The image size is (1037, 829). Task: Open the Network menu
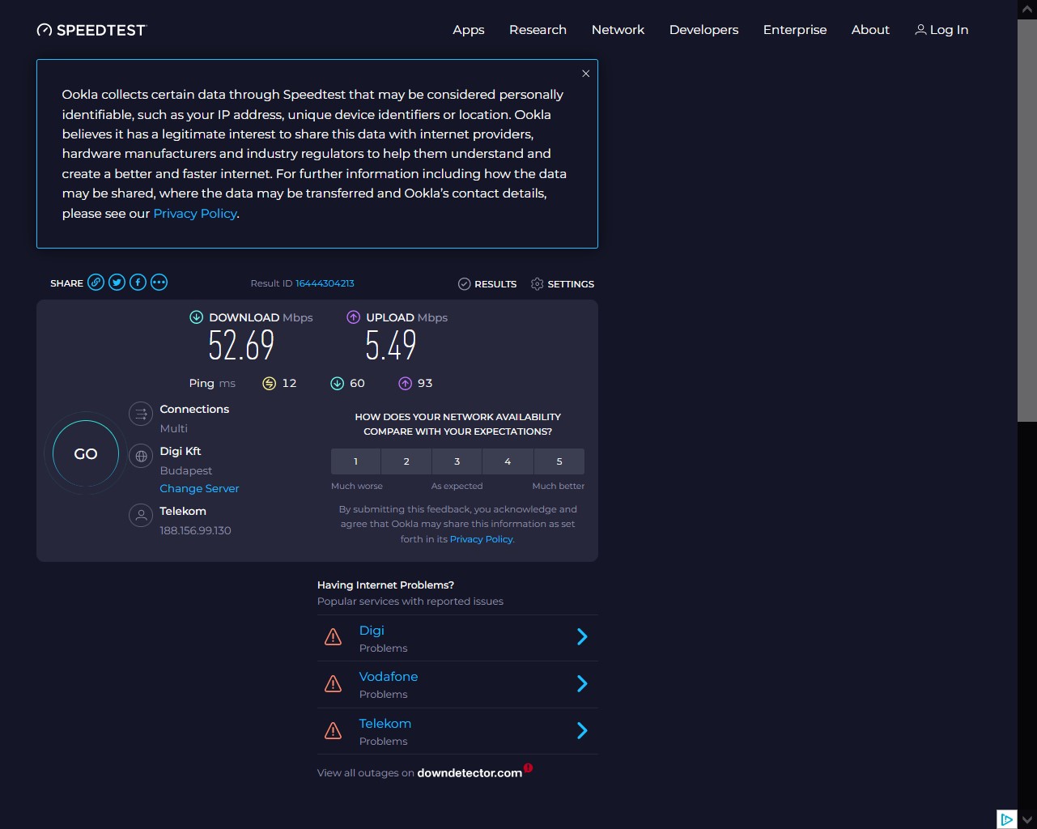[x=618, y=30]
